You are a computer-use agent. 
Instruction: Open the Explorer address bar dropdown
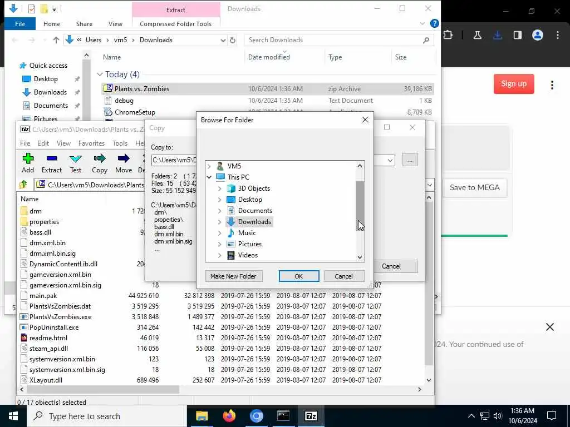point(223,40)
